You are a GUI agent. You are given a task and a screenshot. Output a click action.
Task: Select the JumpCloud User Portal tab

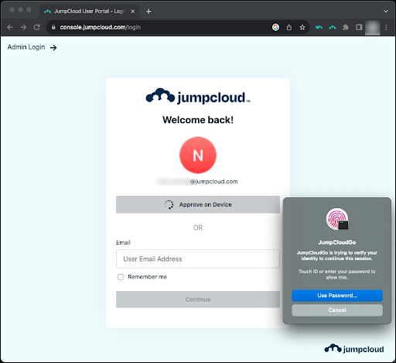pos(89,12)
